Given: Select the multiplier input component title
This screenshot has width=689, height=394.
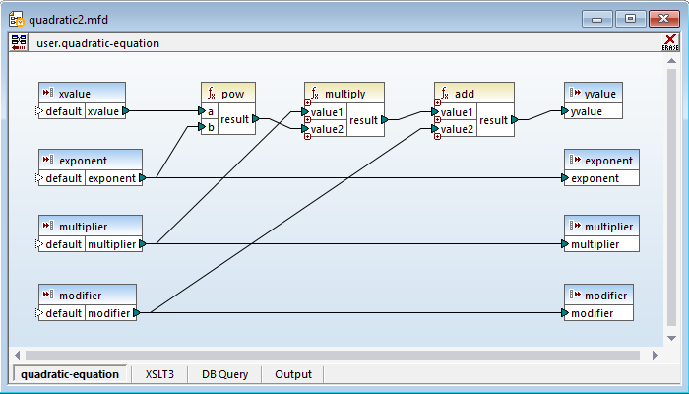Looking at the screenshot, I should [x=91, y=227].
